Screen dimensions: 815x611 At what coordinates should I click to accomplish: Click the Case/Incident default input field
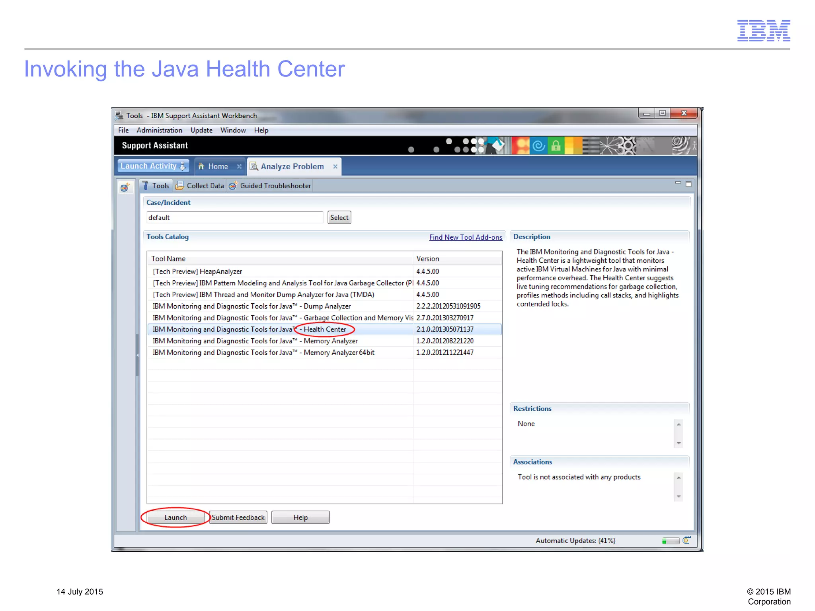(x=234, y=218)
